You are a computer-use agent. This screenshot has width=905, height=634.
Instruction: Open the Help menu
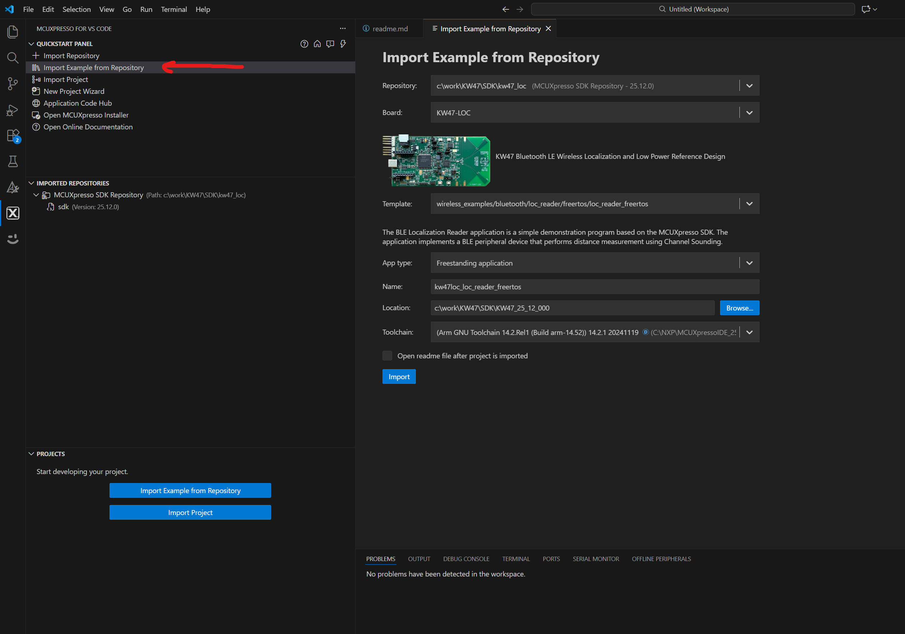203,9
